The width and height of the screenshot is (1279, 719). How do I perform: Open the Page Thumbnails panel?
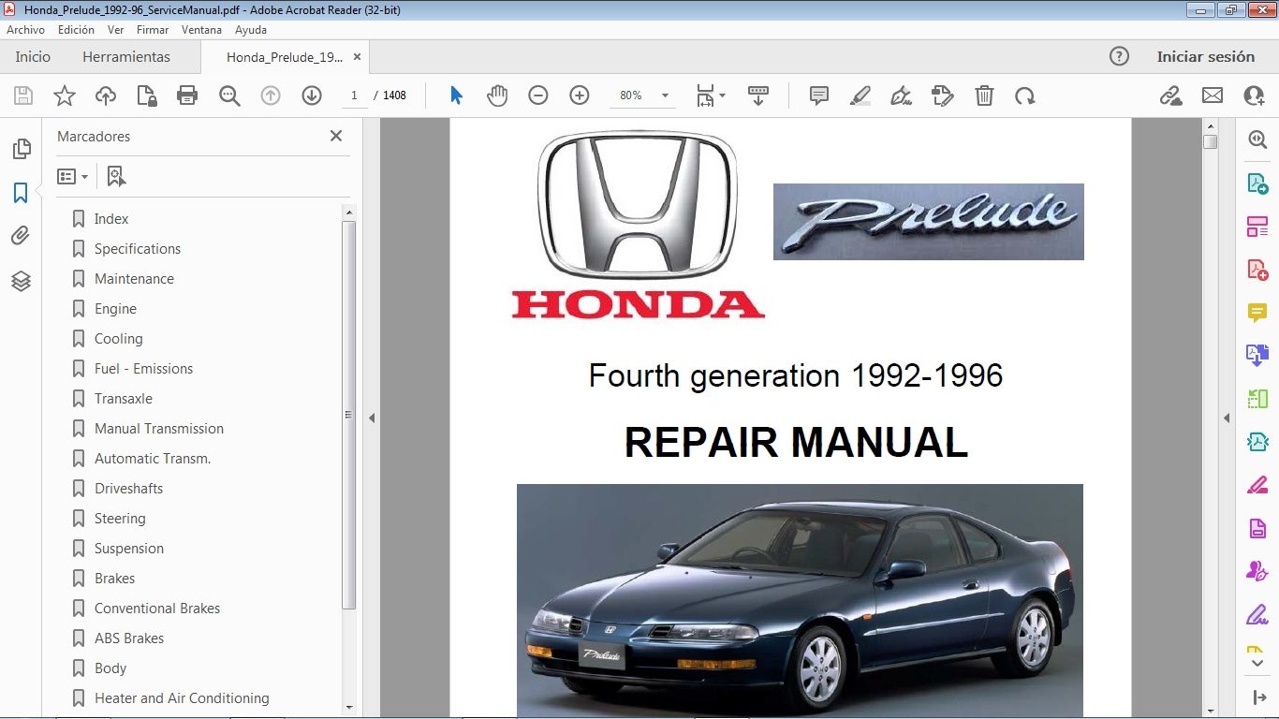tap(21, 148)
